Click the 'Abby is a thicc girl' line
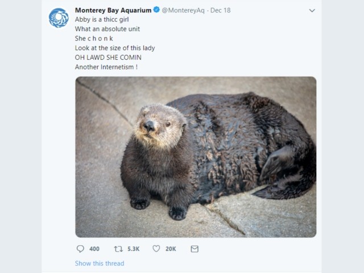Screen dimensions: 364x273 pos(102,19)
